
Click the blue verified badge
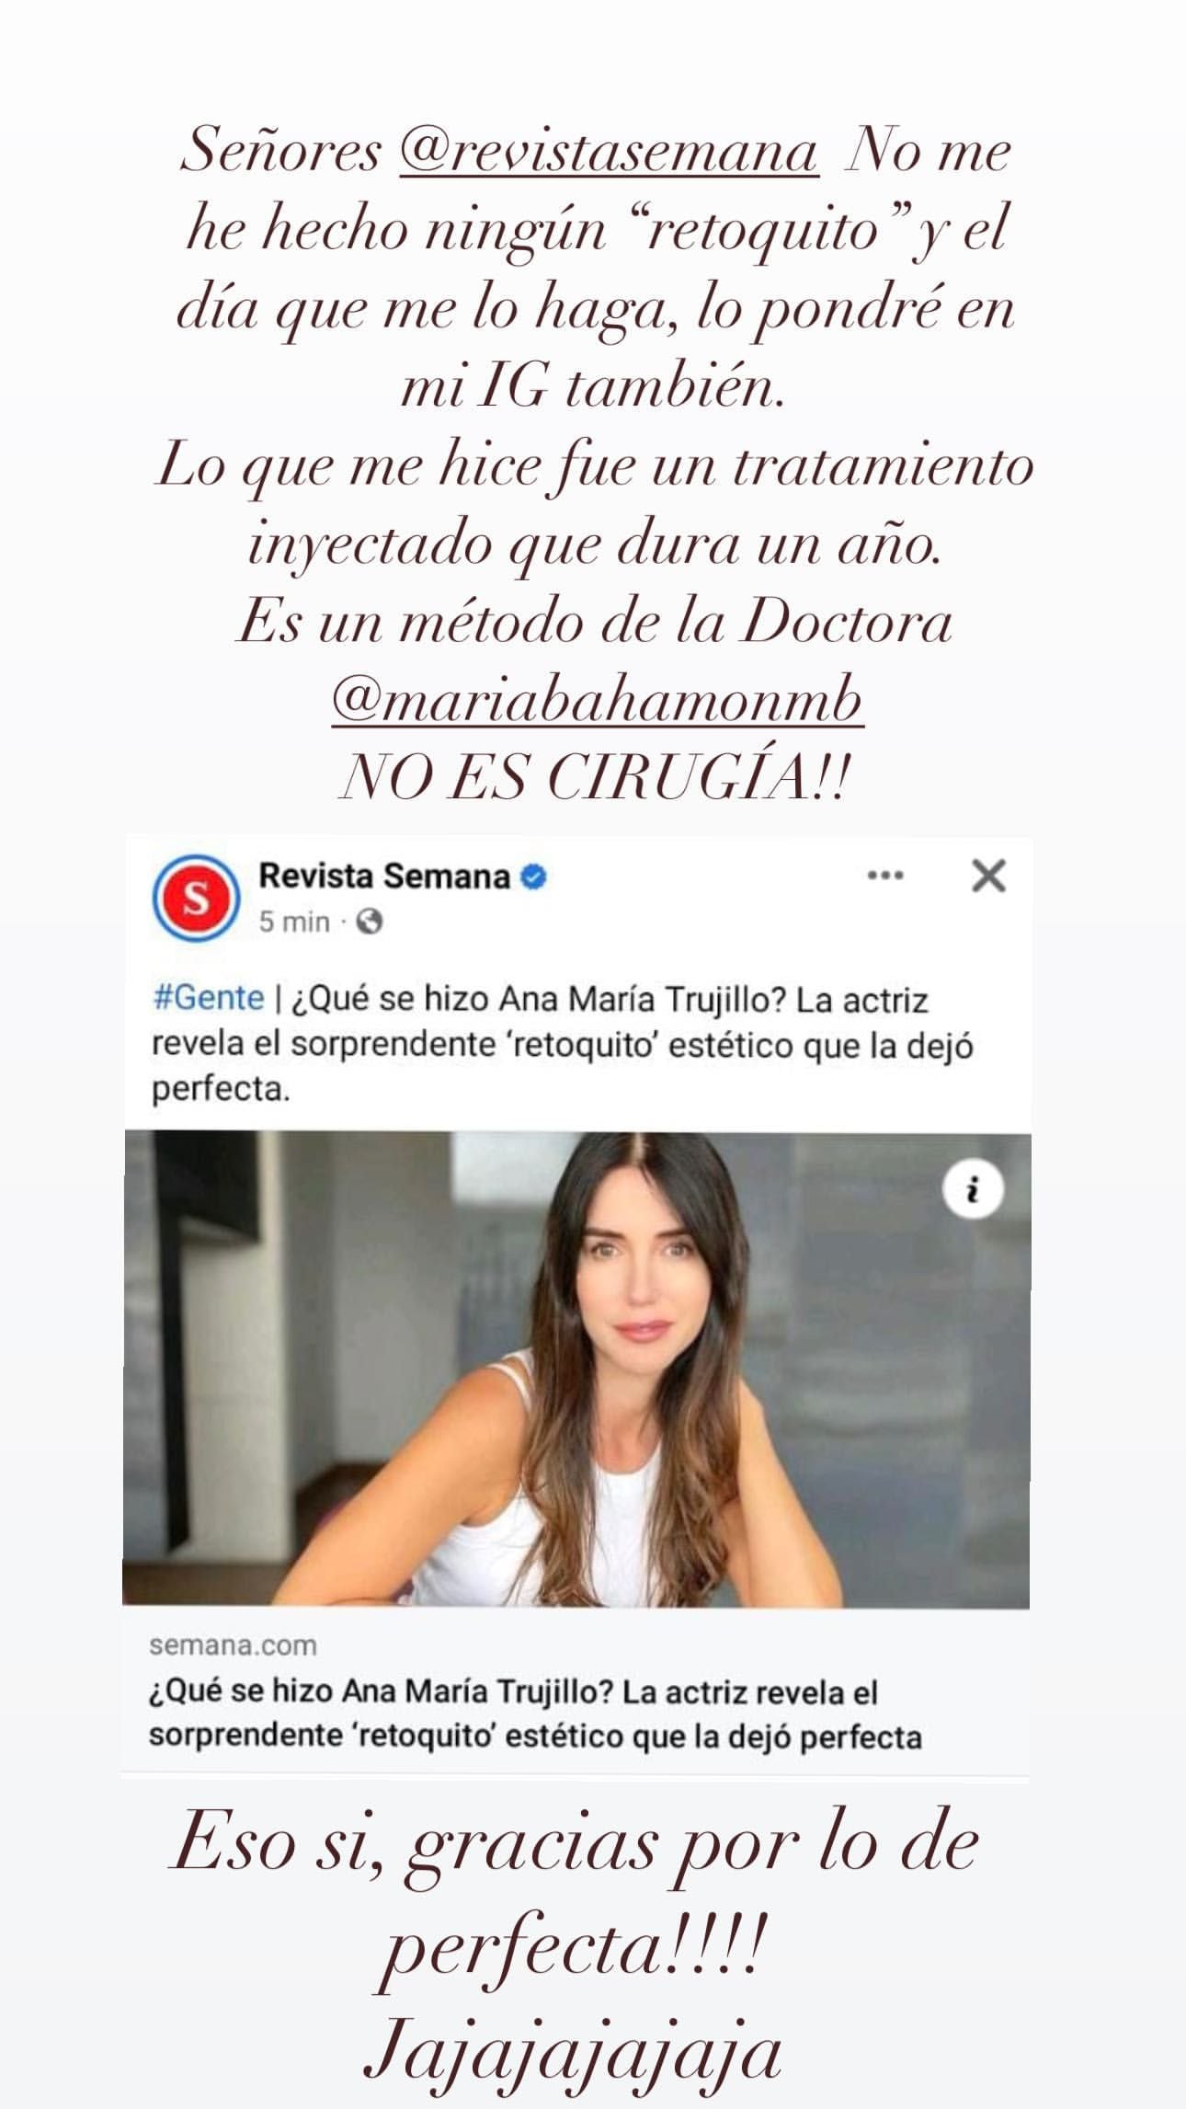coord(534,877)
